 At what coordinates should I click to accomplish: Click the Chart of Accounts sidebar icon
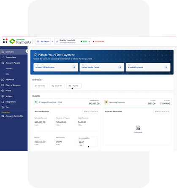[x=3, y=85]
